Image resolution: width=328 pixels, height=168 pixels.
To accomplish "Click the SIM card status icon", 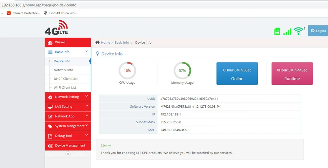I will 277,31.
